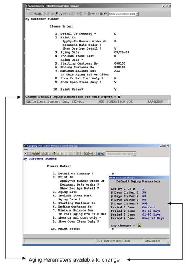Image resolution: width=188 pixels, height=266 pixels.
Task: Click the paste clipboard icon in upper window toolbar
Action: click(x=40, y=14)
